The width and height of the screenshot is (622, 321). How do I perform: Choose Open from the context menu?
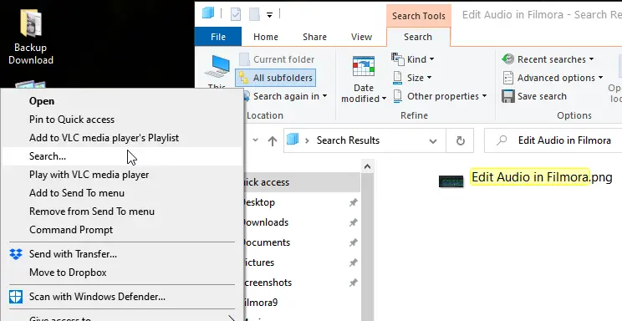[123, 101]
